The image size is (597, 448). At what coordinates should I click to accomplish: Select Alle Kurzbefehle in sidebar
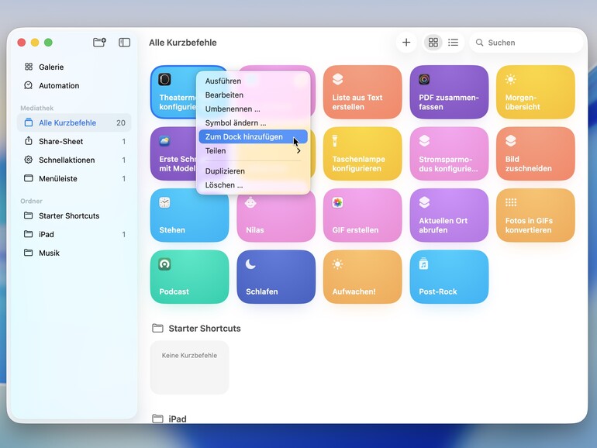coord(74,123)
